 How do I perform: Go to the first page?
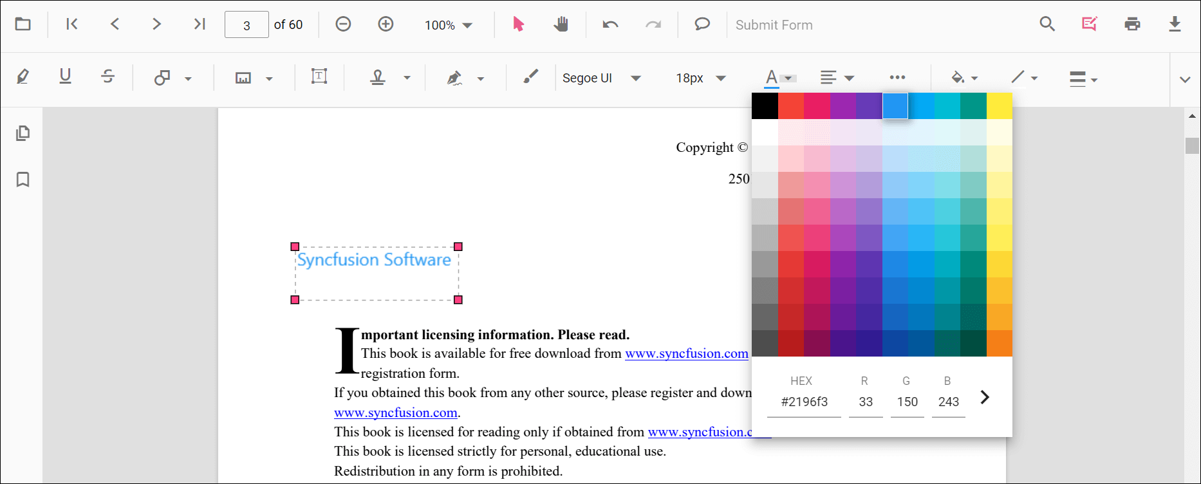click(72, 24)
